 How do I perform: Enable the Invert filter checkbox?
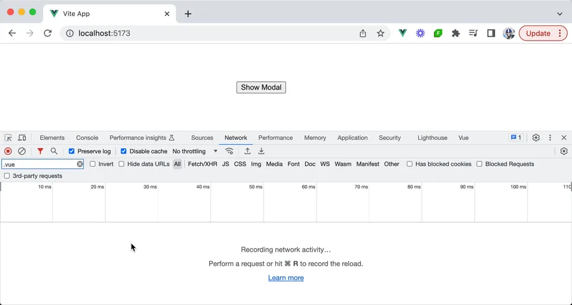point(93,164)
